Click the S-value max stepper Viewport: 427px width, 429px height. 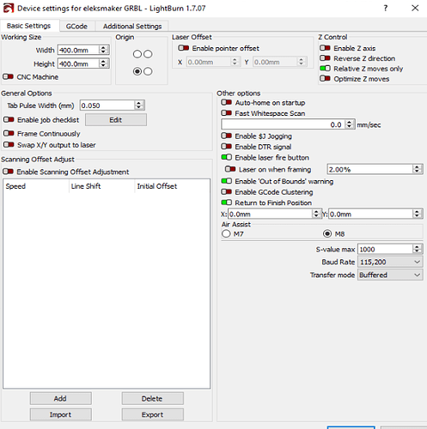tap(418, 249)
